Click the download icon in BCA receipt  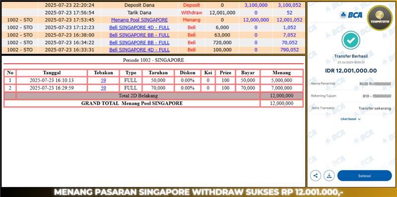[329, 176]
